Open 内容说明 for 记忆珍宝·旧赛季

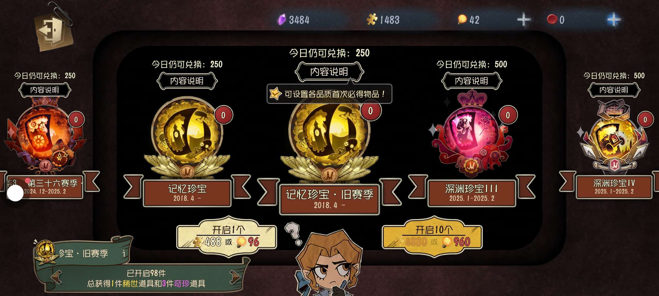click(x=329, y=72)
